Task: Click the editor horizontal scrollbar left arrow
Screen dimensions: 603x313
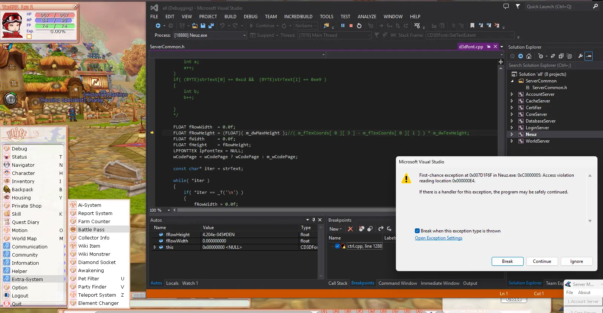Action: 174,210
